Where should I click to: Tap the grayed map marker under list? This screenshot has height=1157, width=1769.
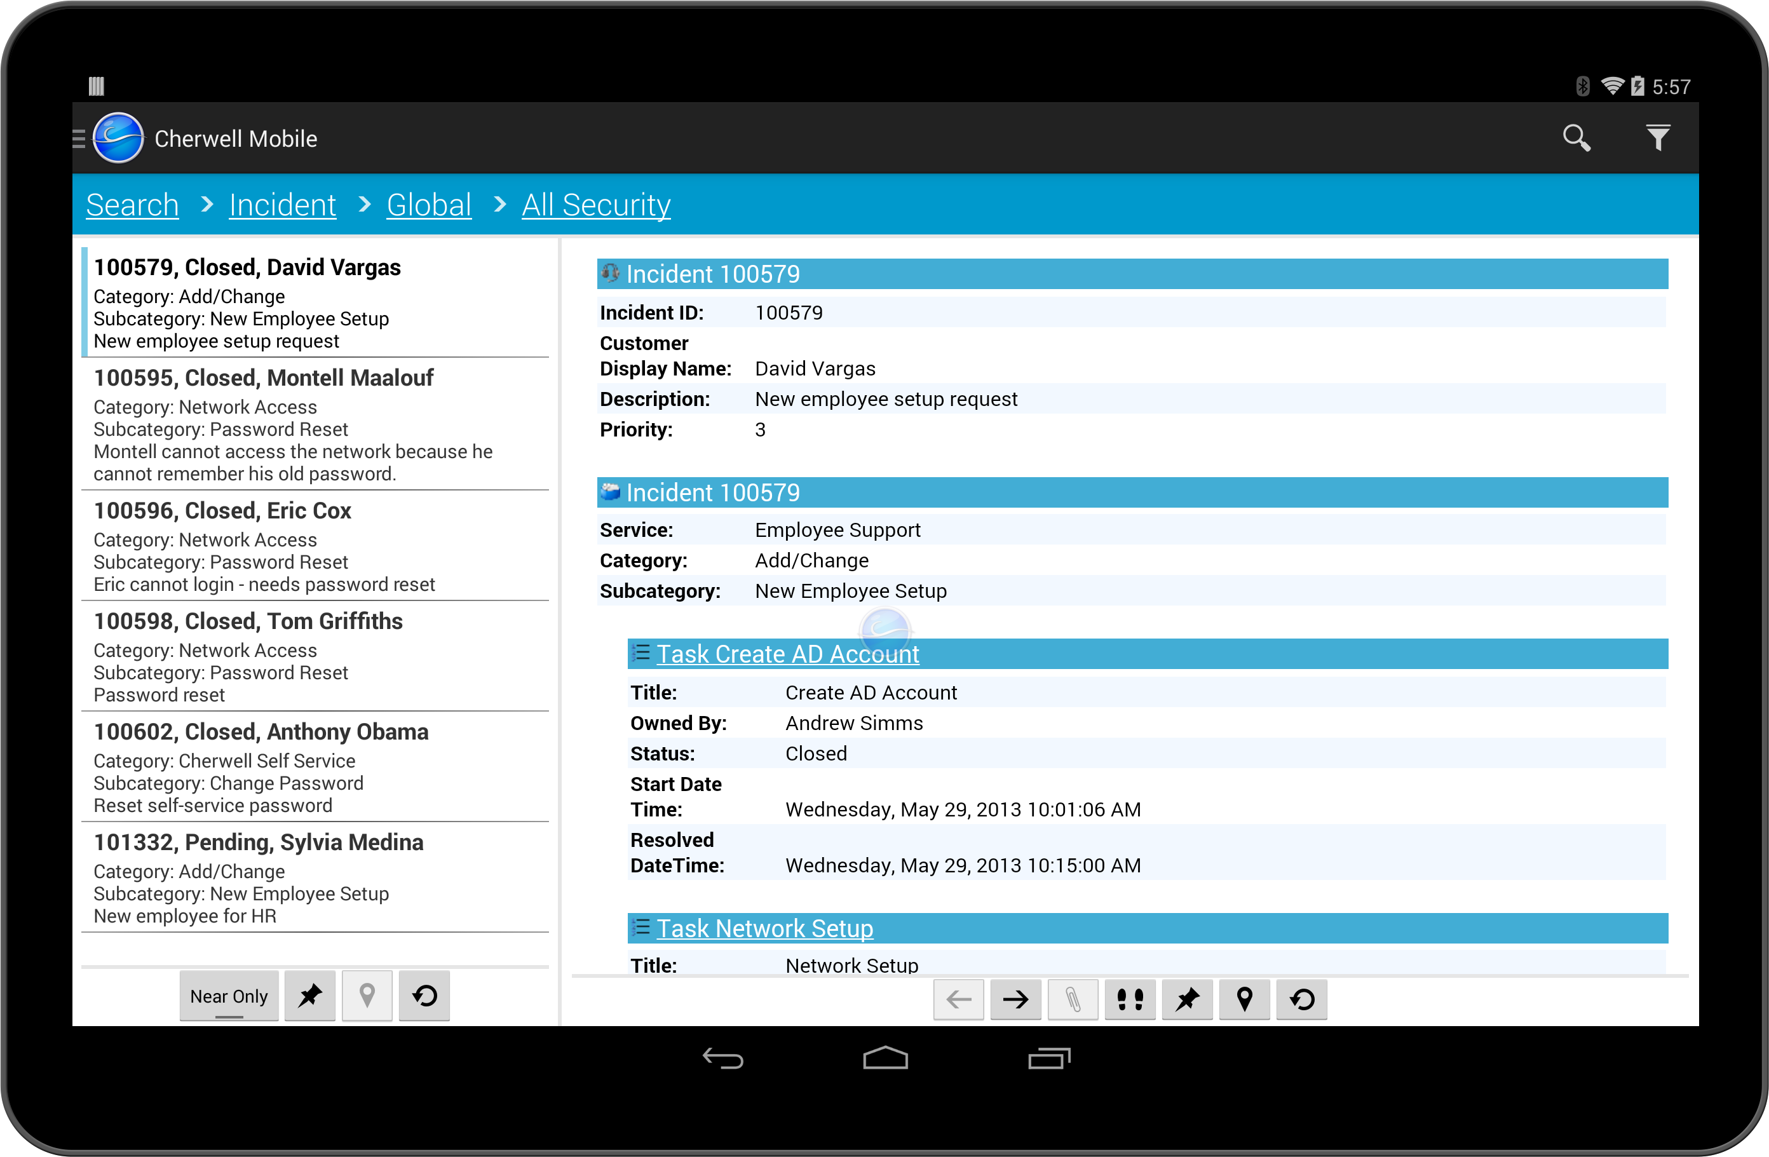[367, 996]
